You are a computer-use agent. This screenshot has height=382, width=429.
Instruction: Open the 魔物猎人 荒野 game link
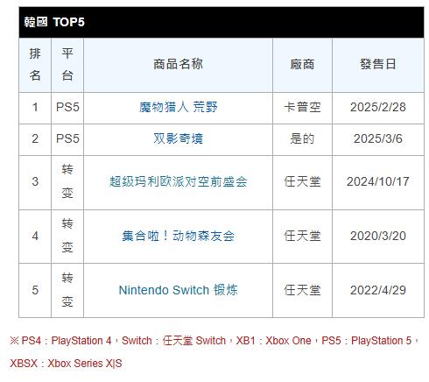178,107
